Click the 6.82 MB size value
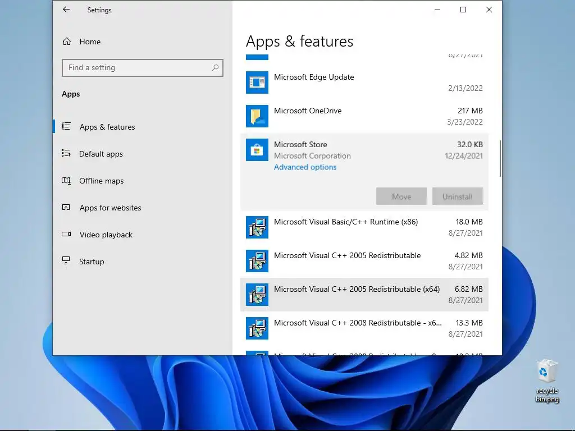 (x=469, y=289)
